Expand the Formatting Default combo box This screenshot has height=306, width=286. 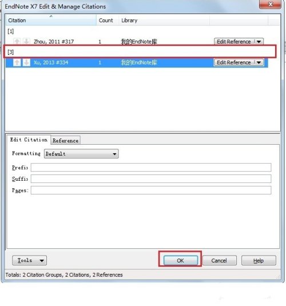pyautogui.click(x=81, y=154)
